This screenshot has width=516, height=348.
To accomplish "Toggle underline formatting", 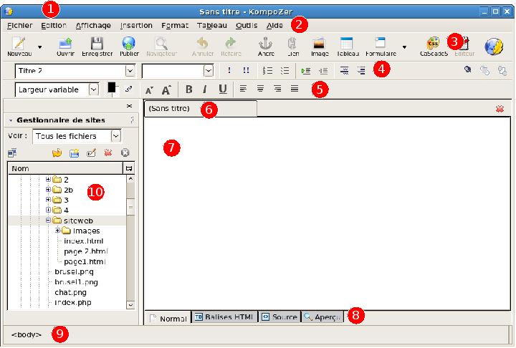I will [223, 89].
